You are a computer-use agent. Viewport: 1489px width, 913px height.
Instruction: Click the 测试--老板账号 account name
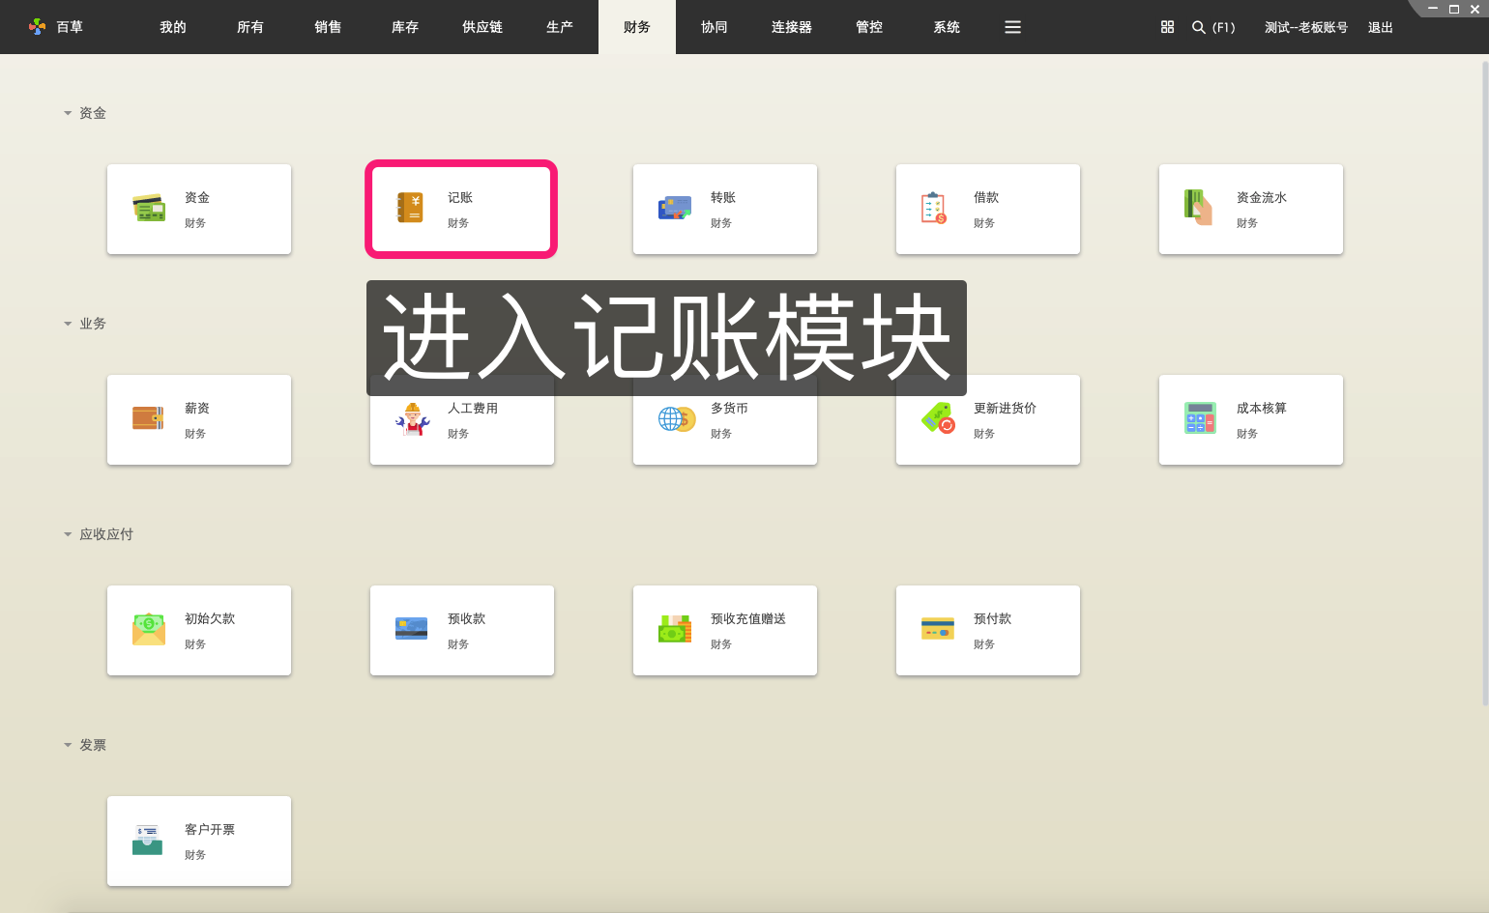click(1306, 27)
